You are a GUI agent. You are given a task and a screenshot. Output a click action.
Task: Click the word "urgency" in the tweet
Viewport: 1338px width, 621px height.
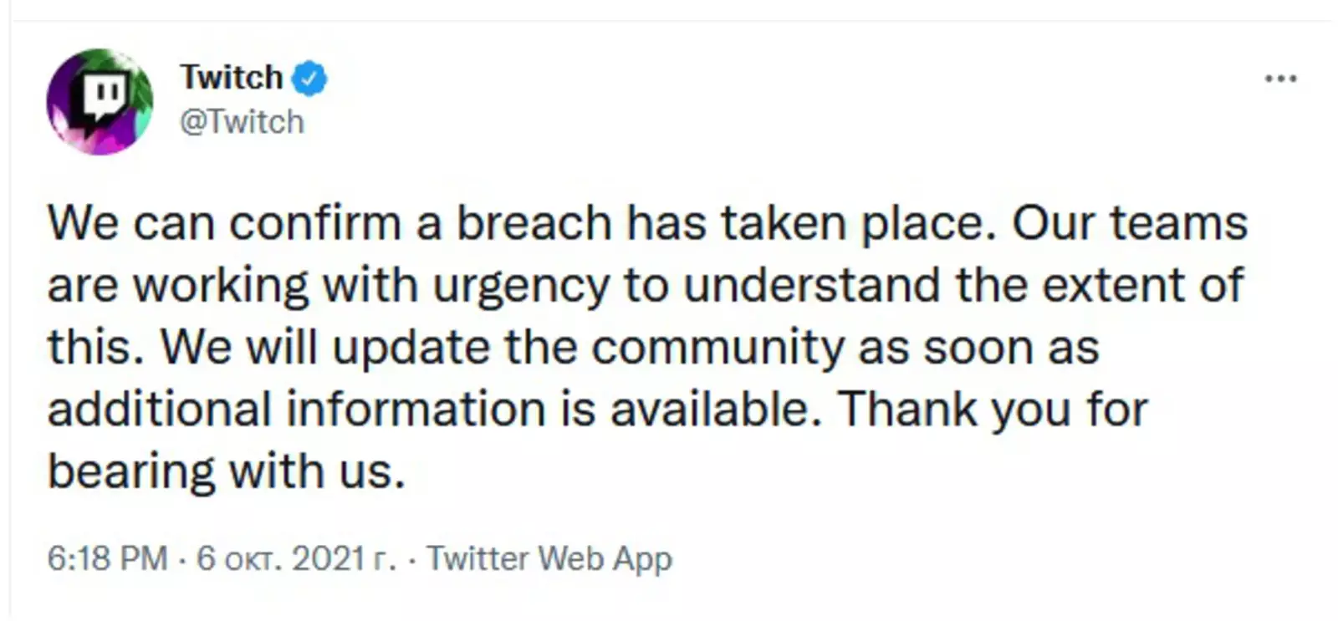pyautogui.click(x=522, y=285)
